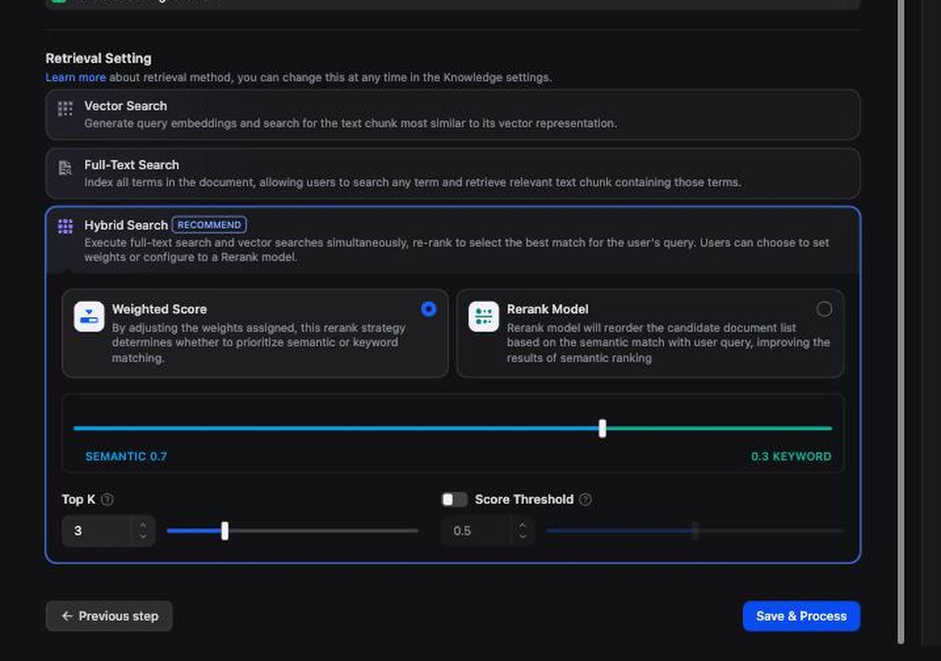Enable the Score Threshold toggle
Image resolution: width=941 pixels, height=661 pixels.
(454, 500)
